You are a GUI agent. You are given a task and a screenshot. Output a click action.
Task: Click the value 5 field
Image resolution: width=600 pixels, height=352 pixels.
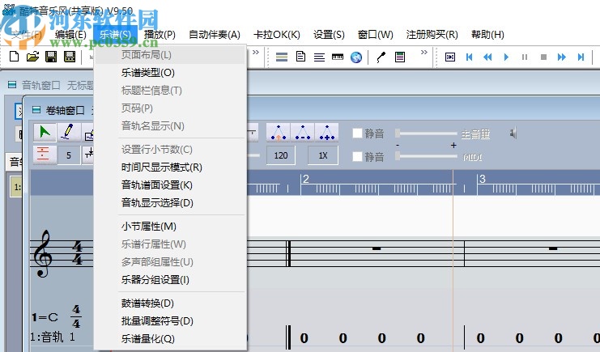(x=69, y=155)
